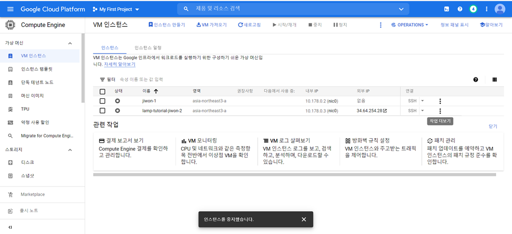Viewport: 512px width, 234px height.
Task: Open VM 로그 살펴보기 card
Action: tap(298, 151)
